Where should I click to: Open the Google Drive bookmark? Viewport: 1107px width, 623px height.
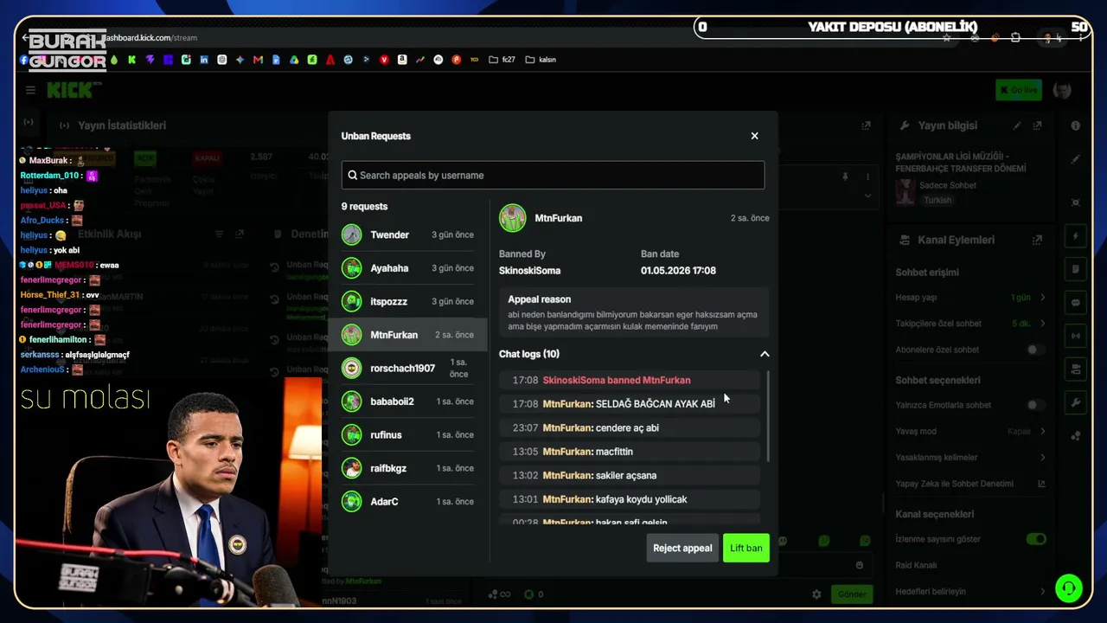click(x=294, y=60)
